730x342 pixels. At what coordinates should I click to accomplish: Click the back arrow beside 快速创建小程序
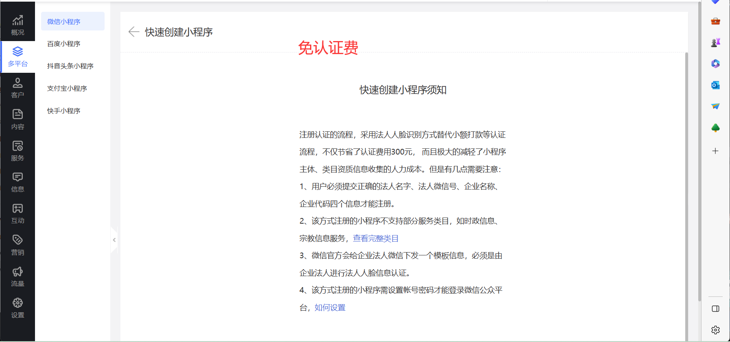pyautogui.click(x=133, y=32)
